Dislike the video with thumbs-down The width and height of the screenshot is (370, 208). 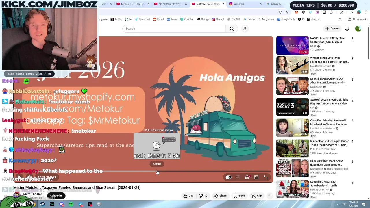(x=203, y=196)
